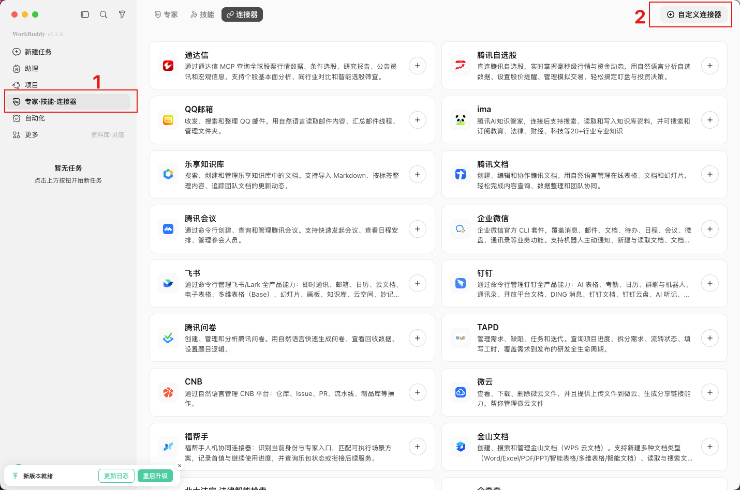The width and height of the screenshot is (740, 490).
Task: Click the 飞书 app logo
Action: 168,283
